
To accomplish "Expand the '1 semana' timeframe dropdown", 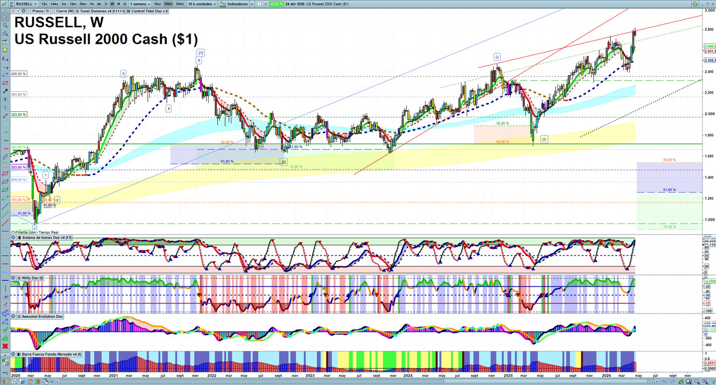I will coord(140,4).
